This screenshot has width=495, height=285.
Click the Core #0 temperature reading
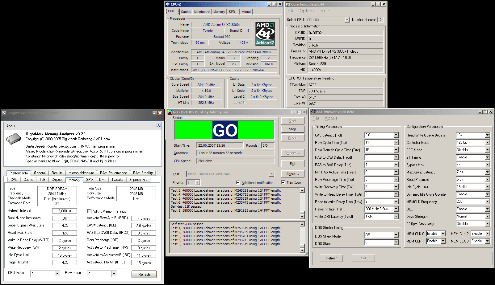click(x=345, y=97)
